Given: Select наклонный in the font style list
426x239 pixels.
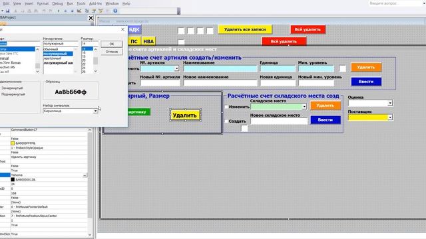Looking at the screenshot, I should tap(53, 58).
